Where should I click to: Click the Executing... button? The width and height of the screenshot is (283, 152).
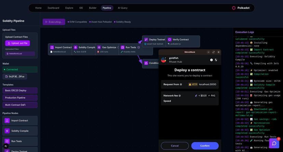pos(54,22)
